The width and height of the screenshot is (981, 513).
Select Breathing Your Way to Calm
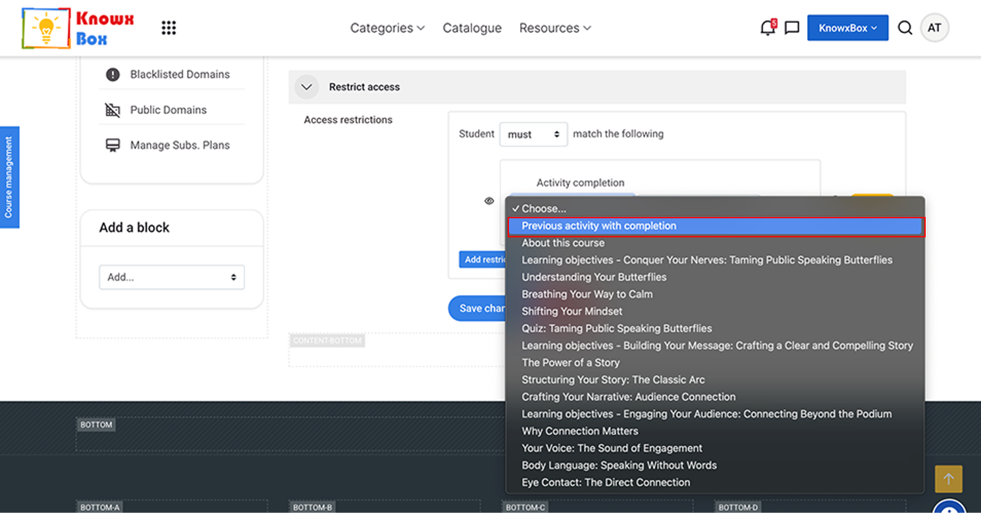715,294
